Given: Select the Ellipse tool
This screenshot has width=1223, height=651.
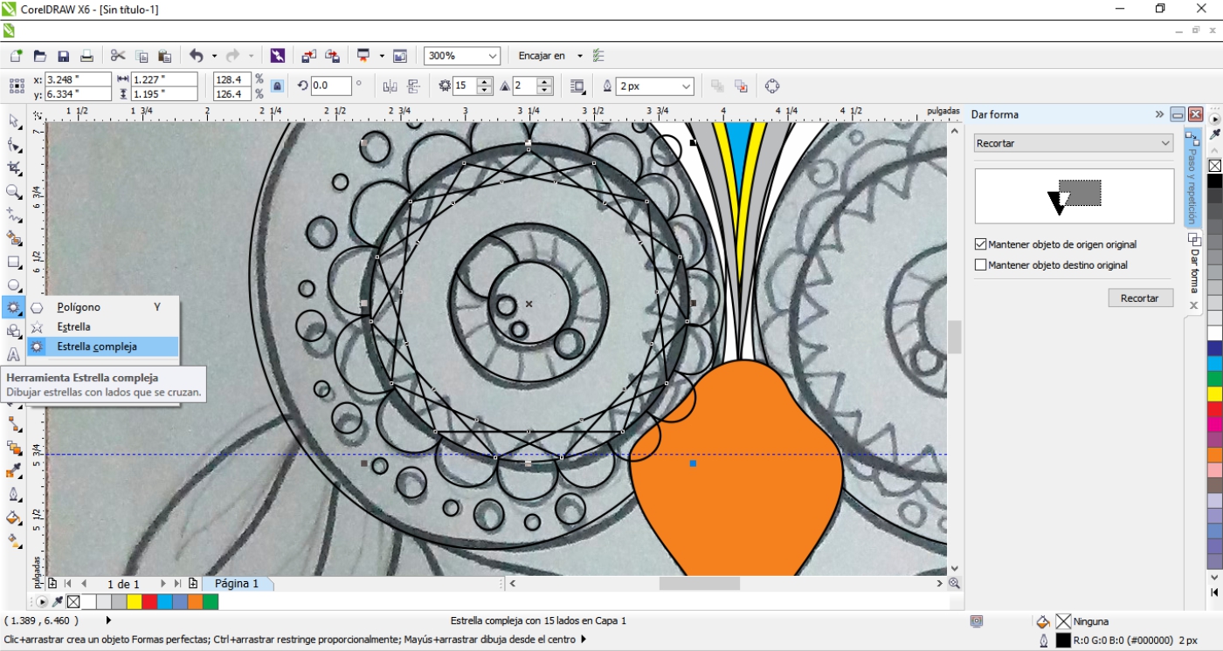Looking at the screenshot, I should tap(14, 284).
